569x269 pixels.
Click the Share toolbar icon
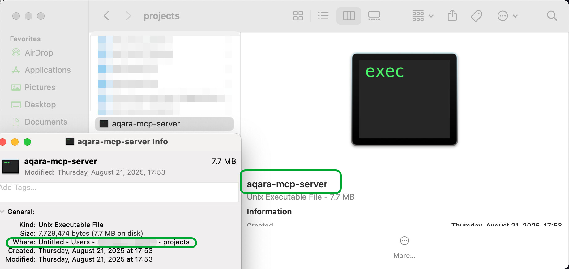452,16
